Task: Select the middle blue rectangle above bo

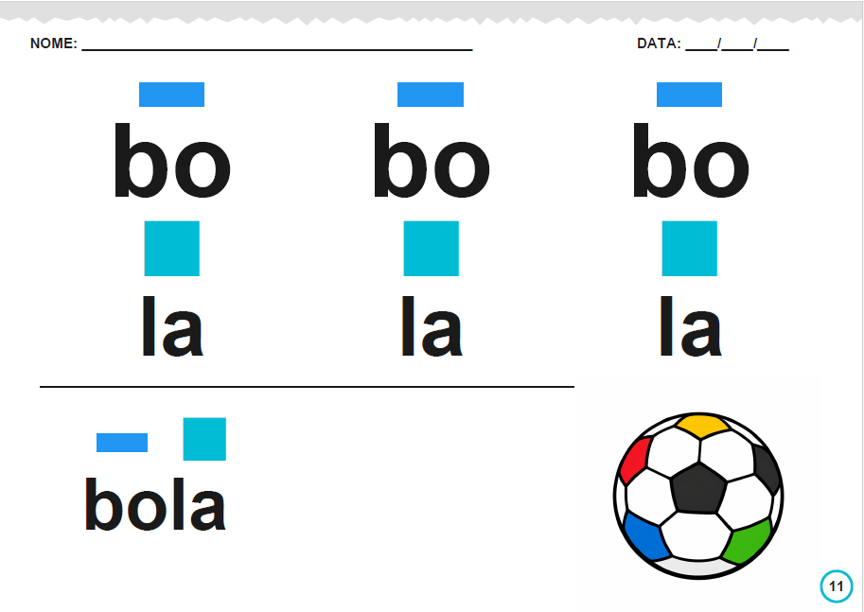Action: [x=431, y=95]
